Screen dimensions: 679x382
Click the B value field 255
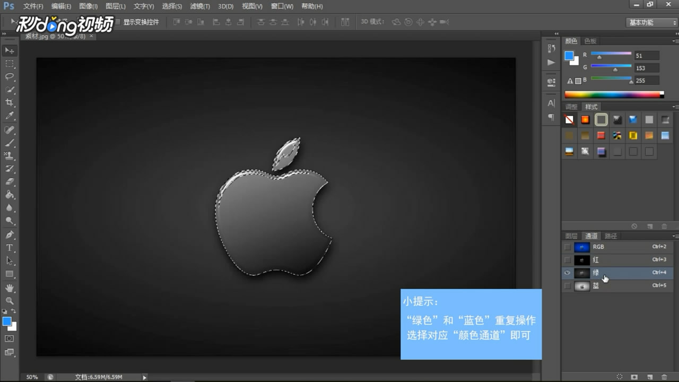tap(647, 81)
